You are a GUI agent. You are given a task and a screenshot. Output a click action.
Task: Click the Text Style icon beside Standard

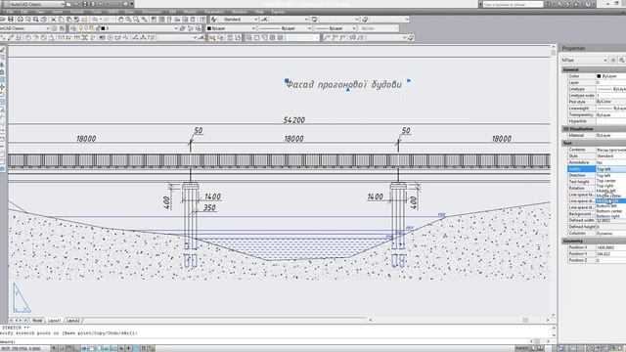214,20
